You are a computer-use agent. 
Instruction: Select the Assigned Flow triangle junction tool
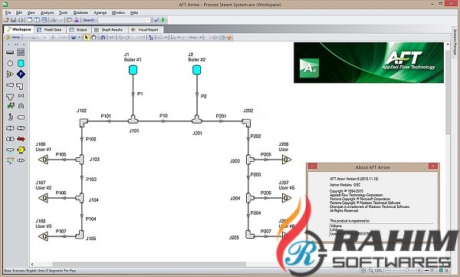tap(10, 74)
